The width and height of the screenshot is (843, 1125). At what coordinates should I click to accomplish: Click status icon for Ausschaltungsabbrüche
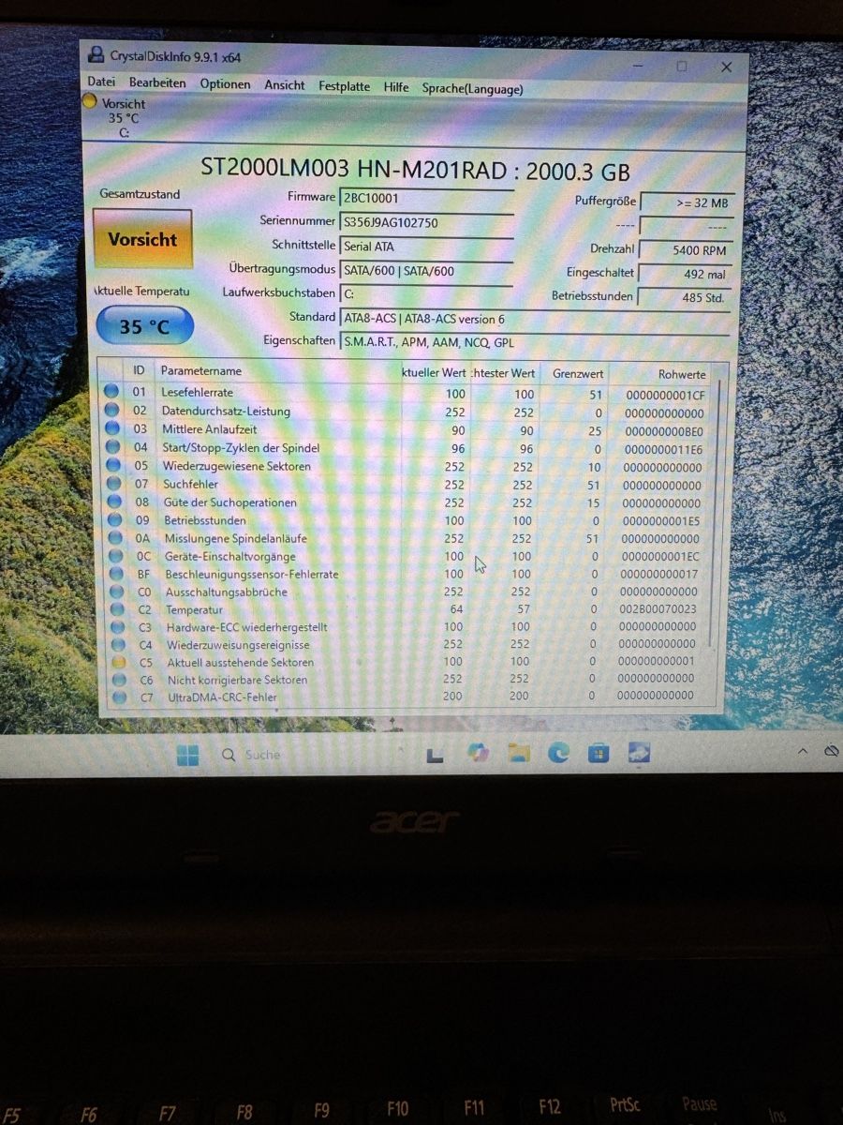(x=116, y=592)
